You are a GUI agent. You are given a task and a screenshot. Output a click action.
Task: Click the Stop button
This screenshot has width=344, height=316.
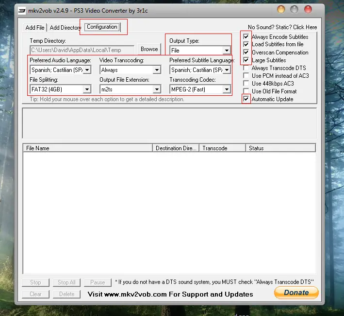click(35, 282)
